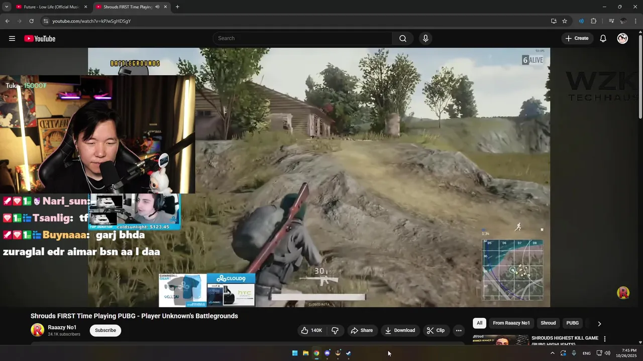Select the All filter chip
The width and height of the screenshot is (643, 361).
479,323
